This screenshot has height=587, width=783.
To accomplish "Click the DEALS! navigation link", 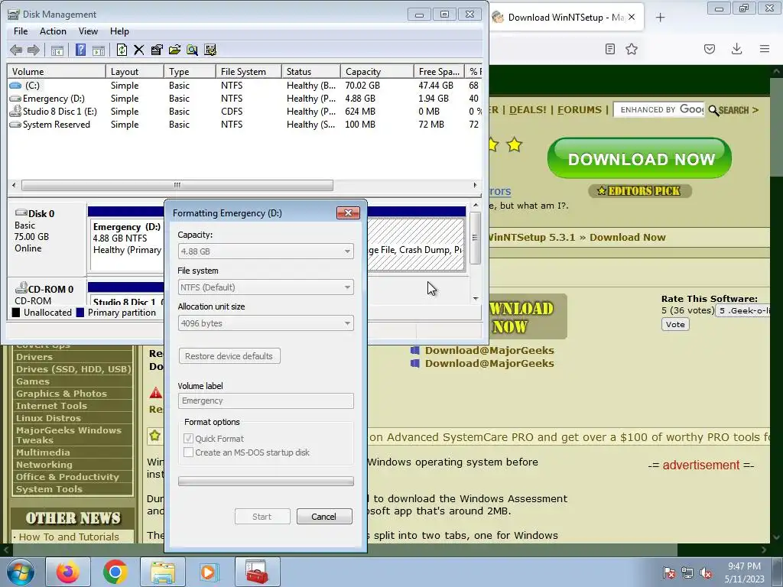I will pos(528,110).
